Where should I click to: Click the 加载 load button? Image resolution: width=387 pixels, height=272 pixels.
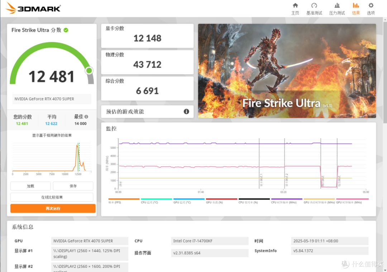(30, 186)
